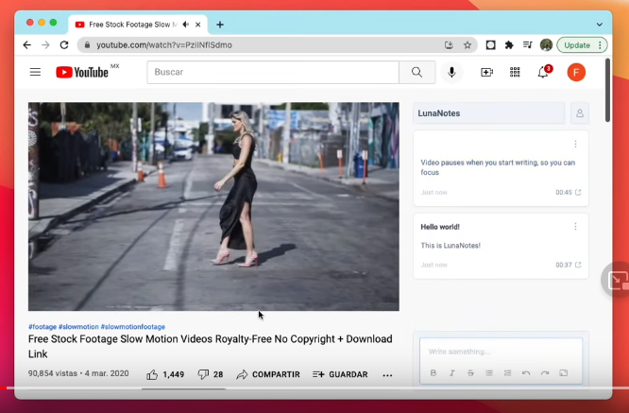The height and width of the screenshot is (413, 629).
Task: Open the #footage hashtag link
Action: (x=42, y=327)
